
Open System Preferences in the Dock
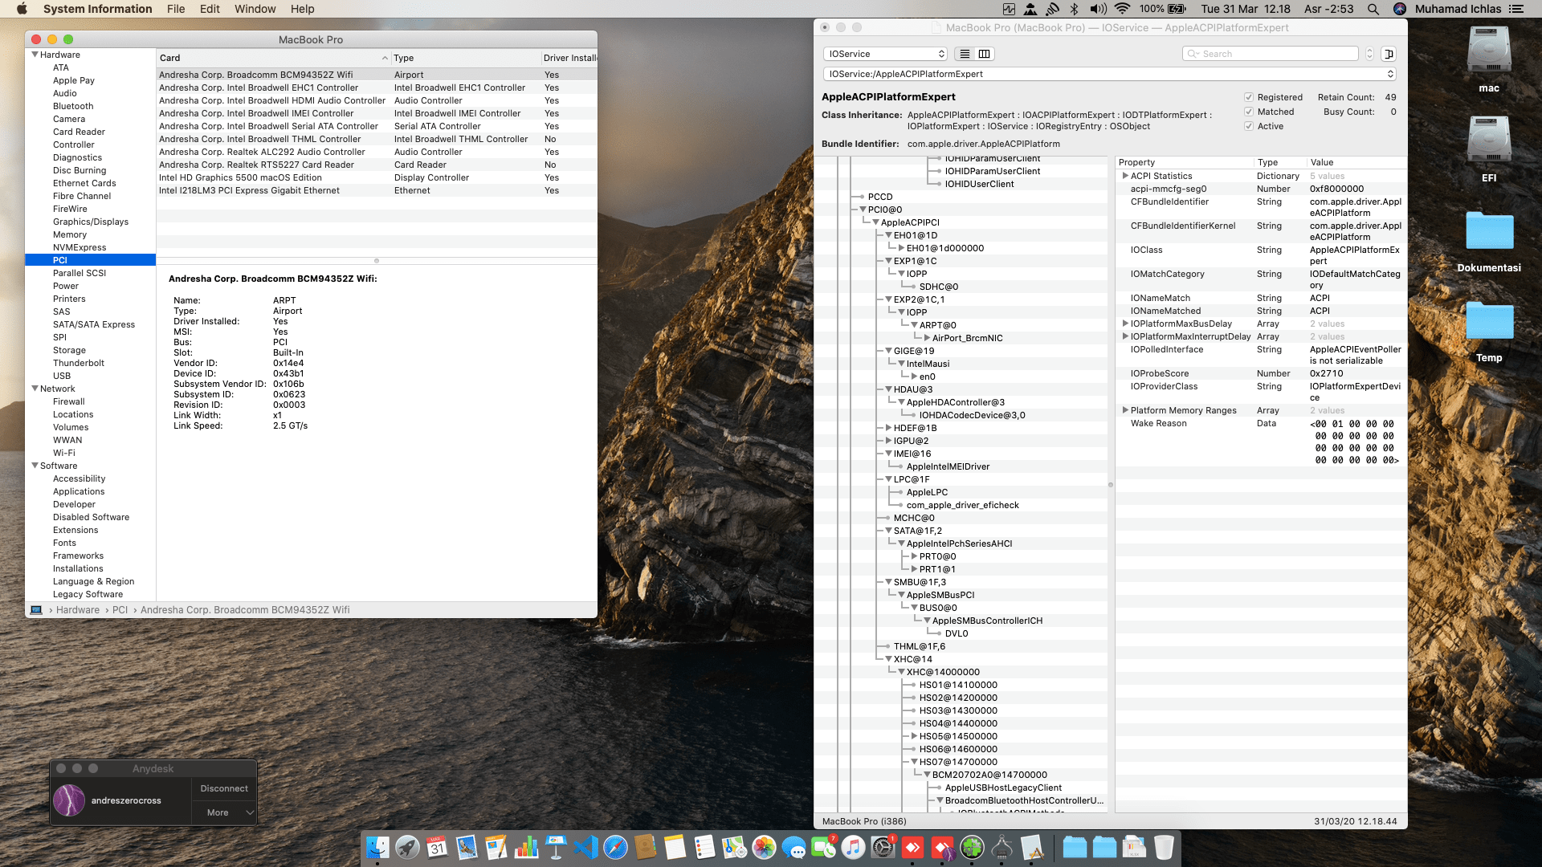(883, 847)
